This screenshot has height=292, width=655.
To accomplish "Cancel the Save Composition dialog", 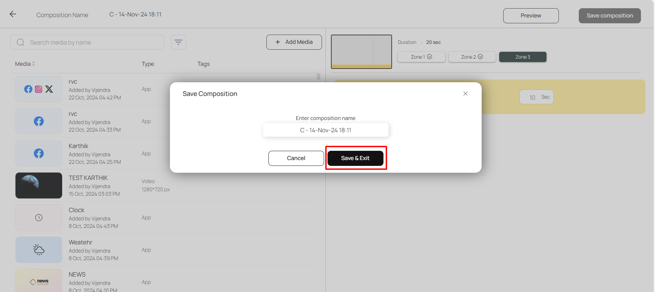I will [x=296, y=158].
